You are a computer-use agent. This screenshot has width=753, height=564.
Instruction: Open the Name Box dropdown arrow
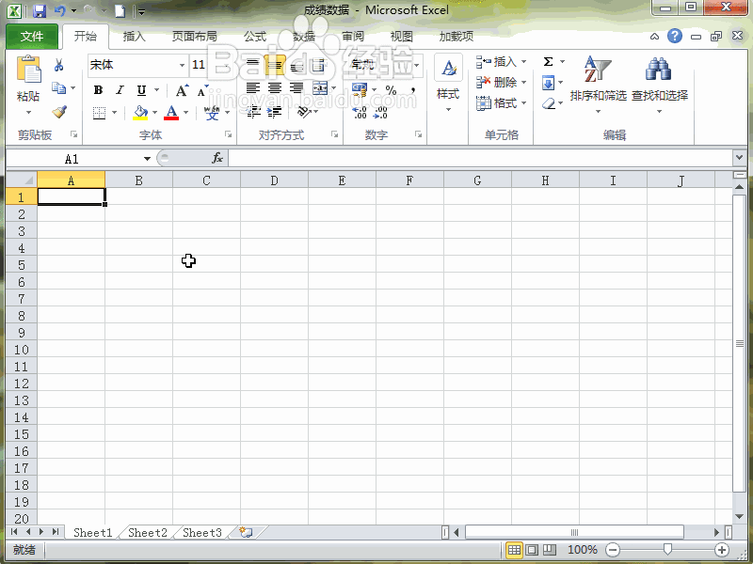pyautogui.click(x=147, y=159)
